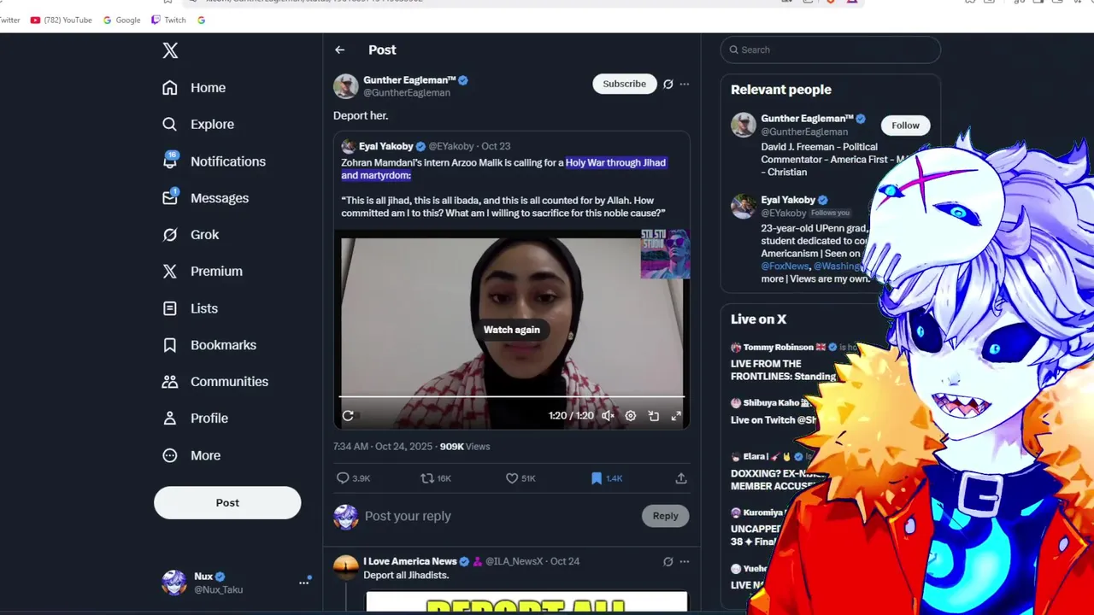The image size is (1094, 615).
Task: Open Gunther Eagleman's post avatar
Action: [346, 86]
